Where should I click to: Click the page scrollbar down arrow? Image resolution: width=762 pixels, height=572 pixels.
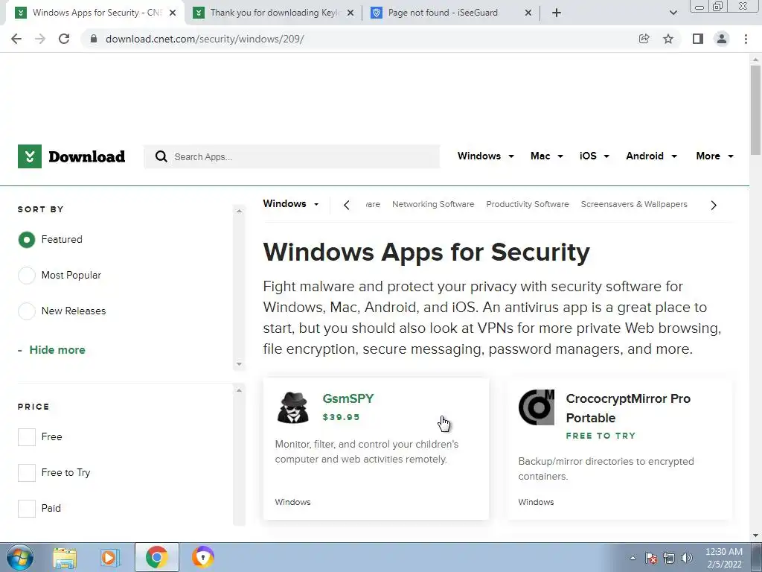point(755,536)
